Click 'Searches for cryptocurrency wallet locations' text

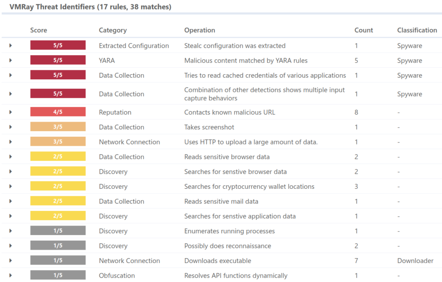pyautogui.click(x=249, y=187)
